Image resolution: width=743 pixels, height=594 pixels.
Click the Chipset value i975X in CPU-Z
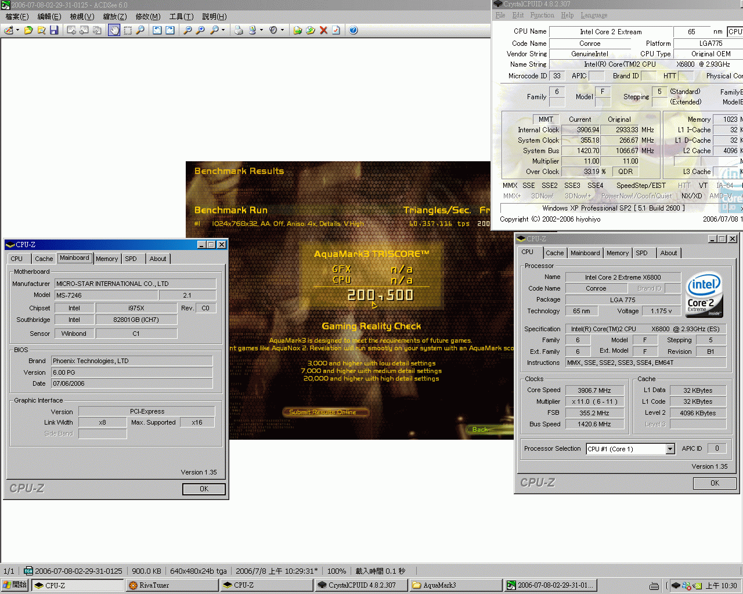(x=136, y=308)
